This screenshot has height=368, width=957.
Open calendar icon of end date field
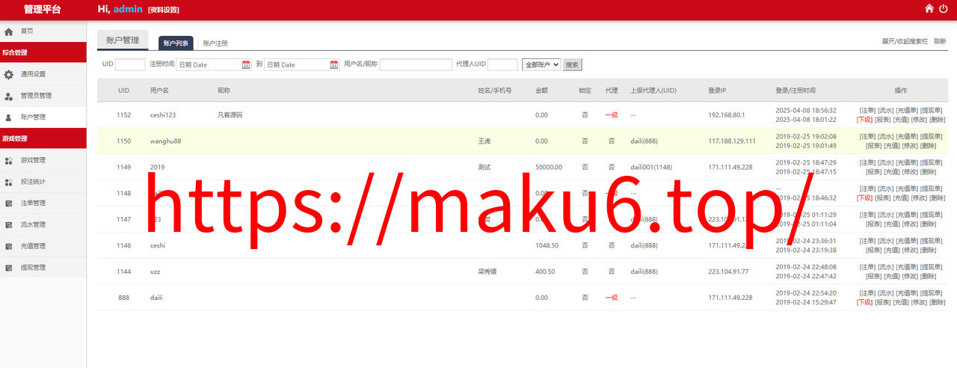point(334,65)
